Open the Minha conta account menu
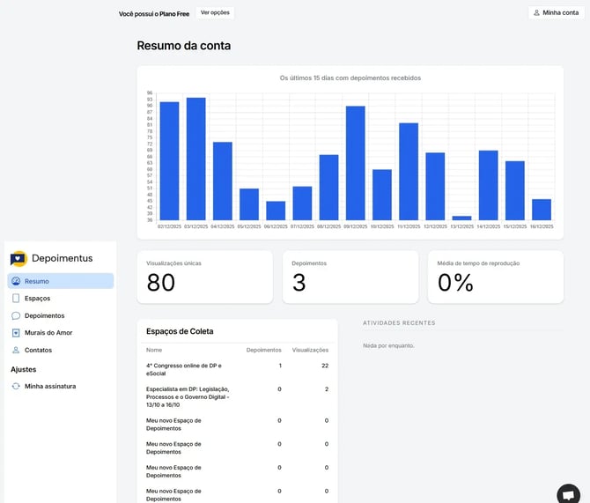This screenshot has width=590, height=503. click(x=557, y=13)
